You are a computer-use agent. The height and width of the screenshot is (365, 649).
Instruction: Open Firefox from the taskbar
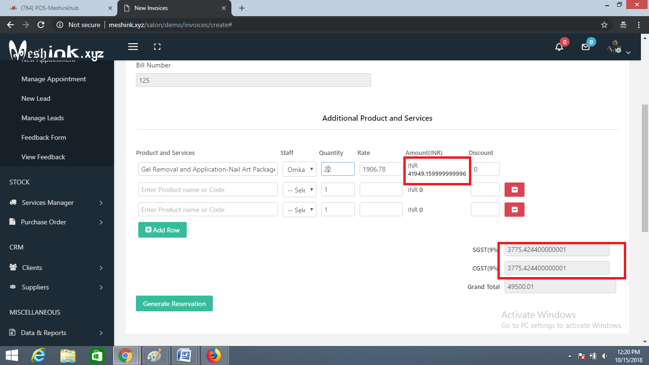click(x=214, y=355)
